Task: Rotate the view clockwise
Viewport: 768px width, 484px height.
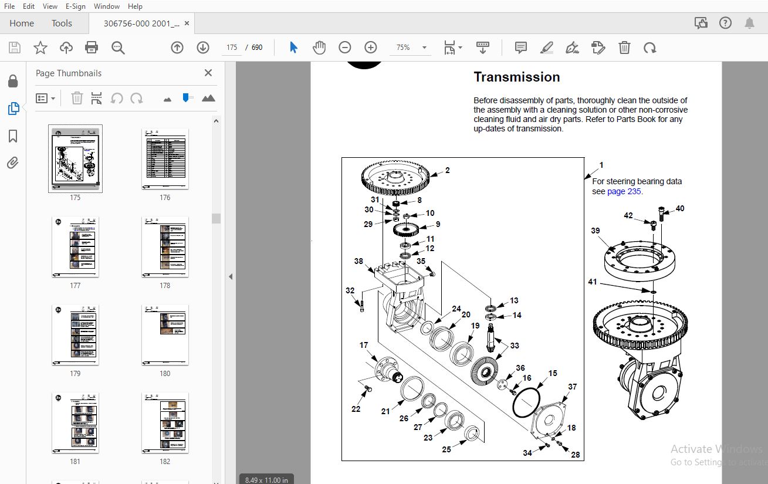Action: click(650, 48)
